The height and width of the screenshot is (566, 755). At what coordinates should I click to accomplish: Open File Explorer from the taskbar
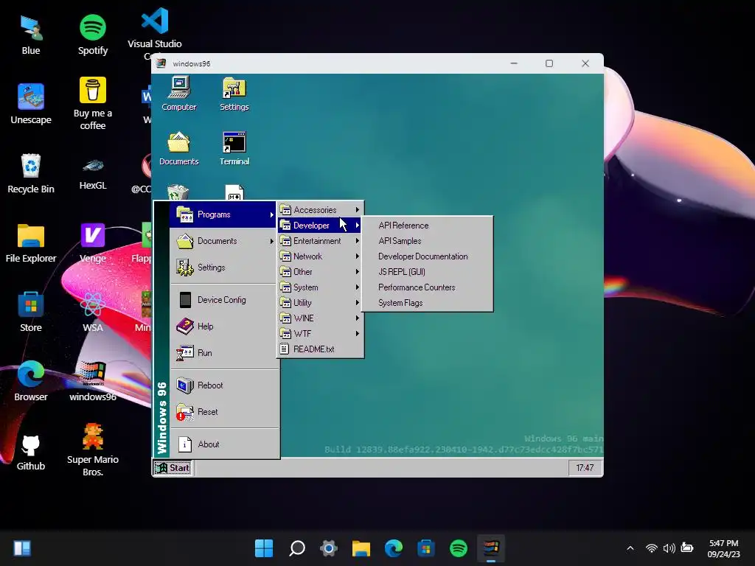click(361, 548)
